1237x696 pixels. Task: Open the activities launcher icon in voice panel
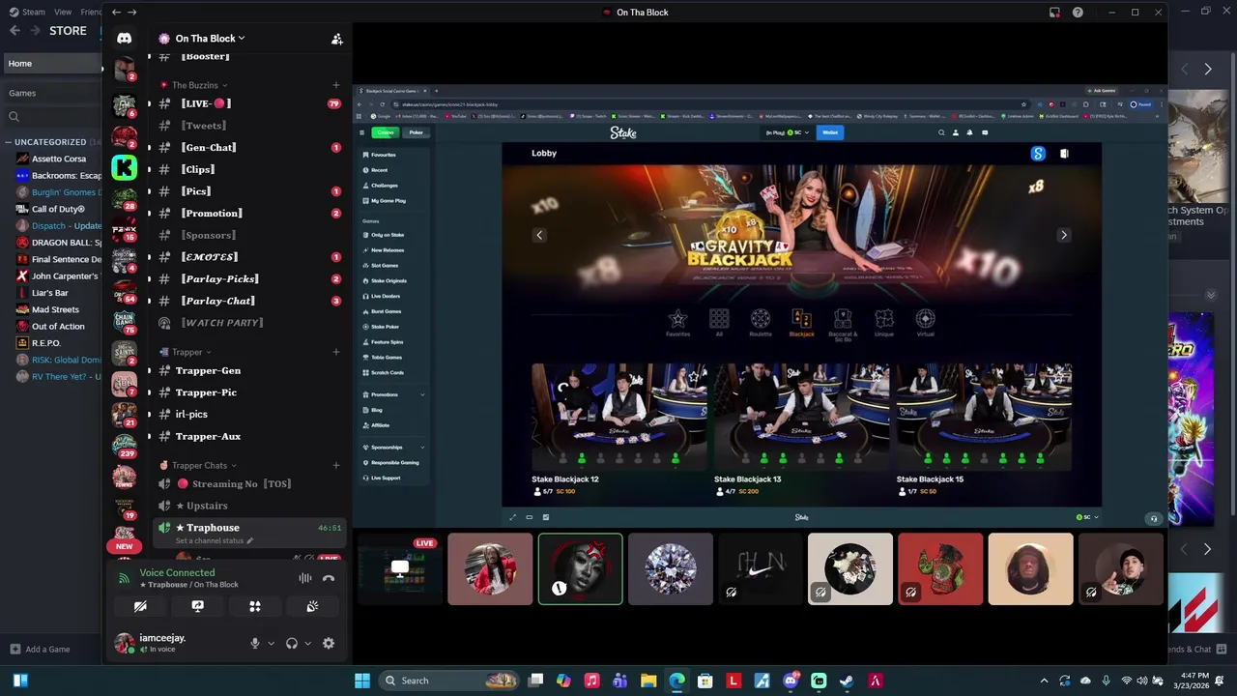coord(255,606)
